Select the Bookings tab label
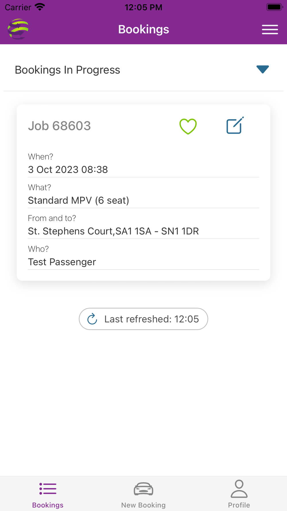This screenshot has width=287, height=511. [48, 505]
